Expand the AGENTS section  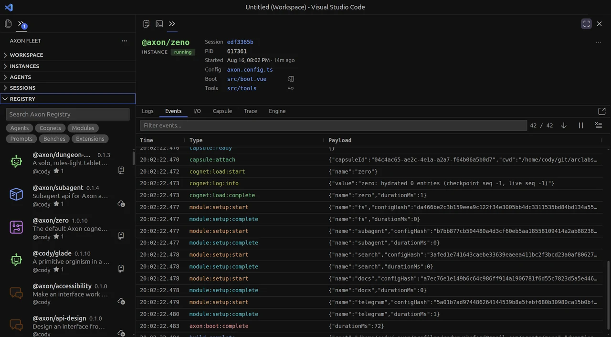click(x=68, y=77)
